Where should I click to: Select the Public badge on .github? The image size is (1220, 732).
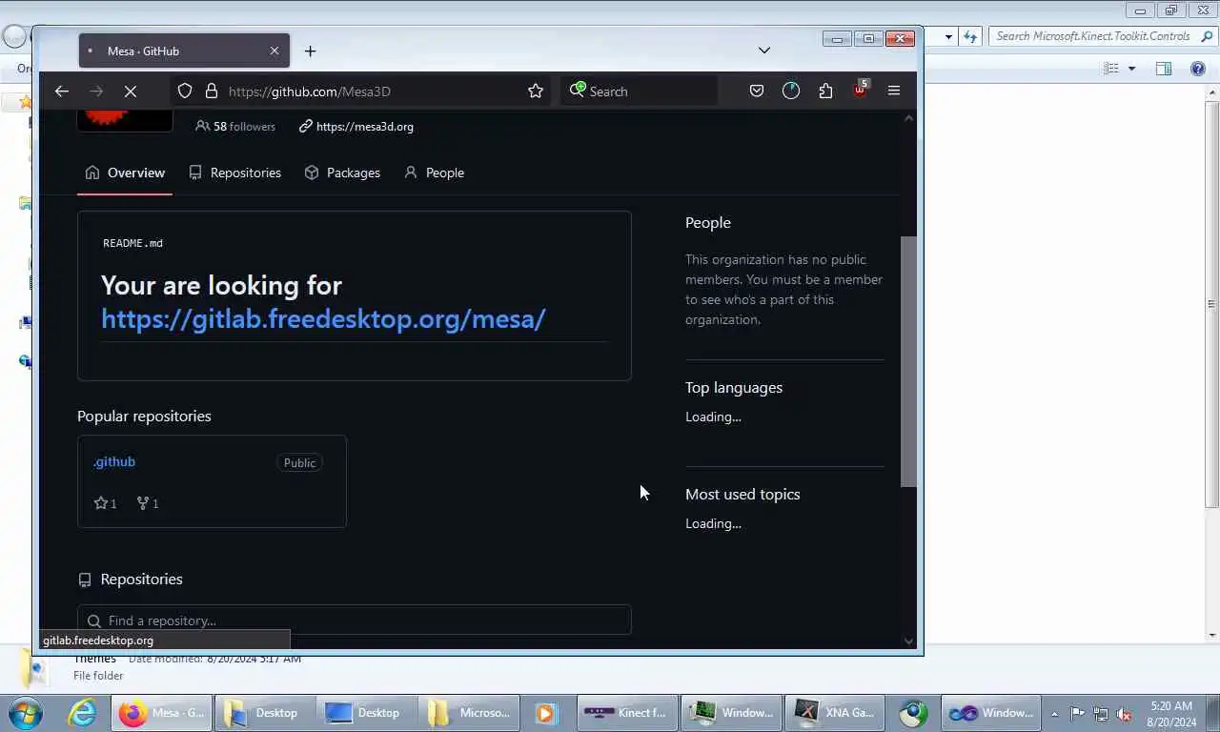pyautogui.click(x=299, y=463)
